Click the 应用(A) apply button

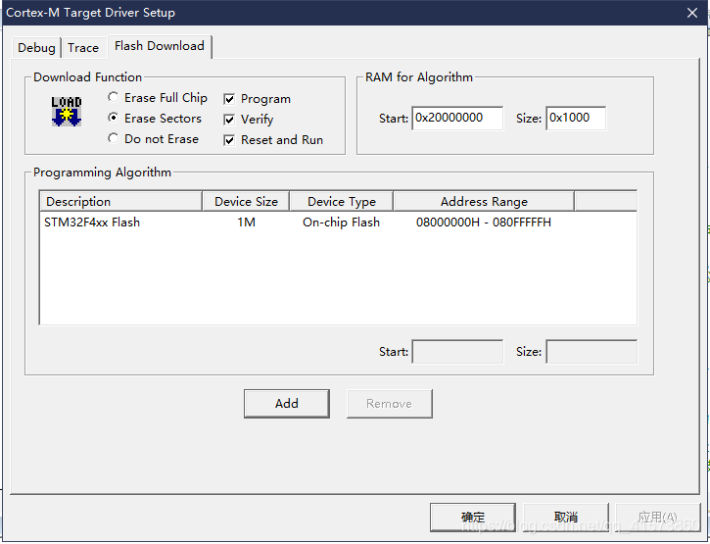[x=658, y=518]
